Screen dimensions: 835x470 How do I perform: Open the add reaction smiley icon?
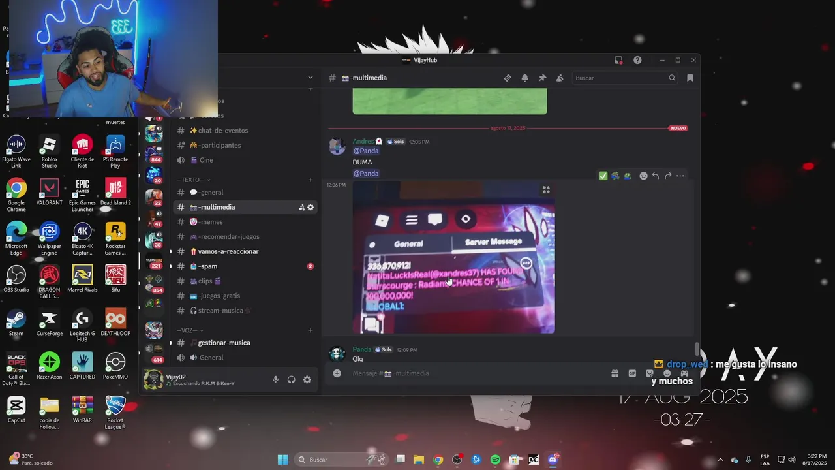643,176
